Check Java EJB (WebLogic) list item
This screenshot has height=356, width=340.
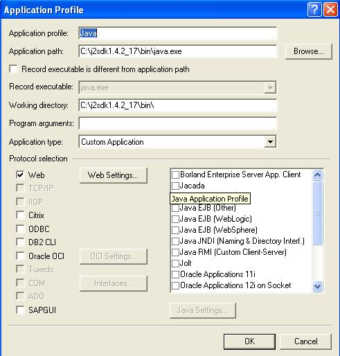coord(175,219)
